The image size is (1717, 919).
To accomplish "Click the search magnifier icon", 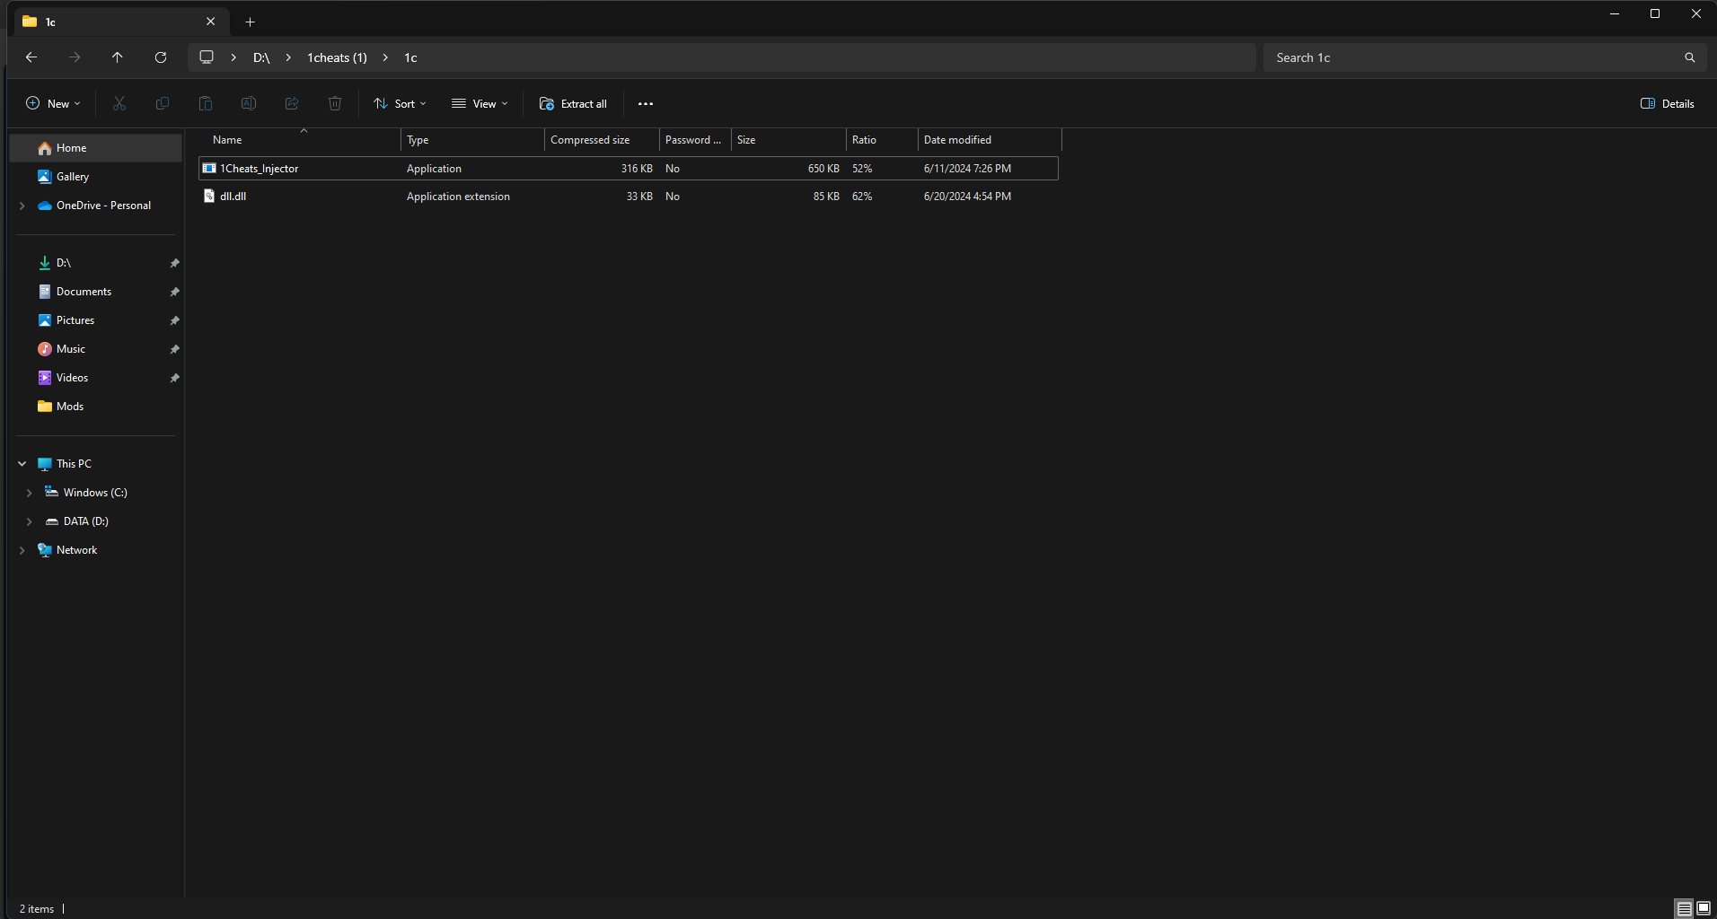I will coord(1689,57).
